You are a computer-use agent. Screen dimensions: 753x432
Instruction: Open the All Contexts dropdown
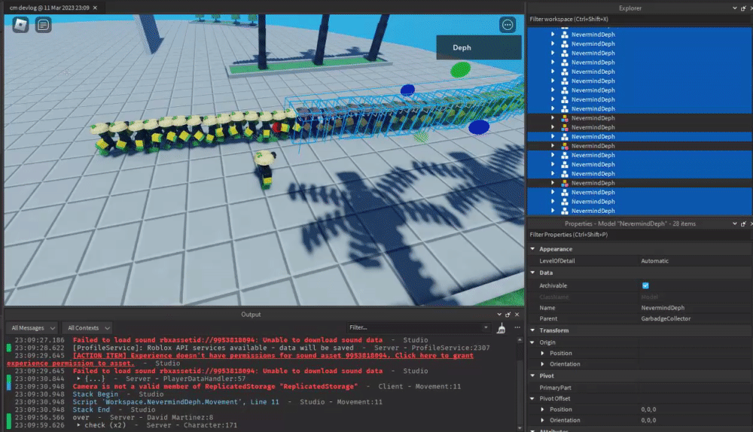click(88, 328)
